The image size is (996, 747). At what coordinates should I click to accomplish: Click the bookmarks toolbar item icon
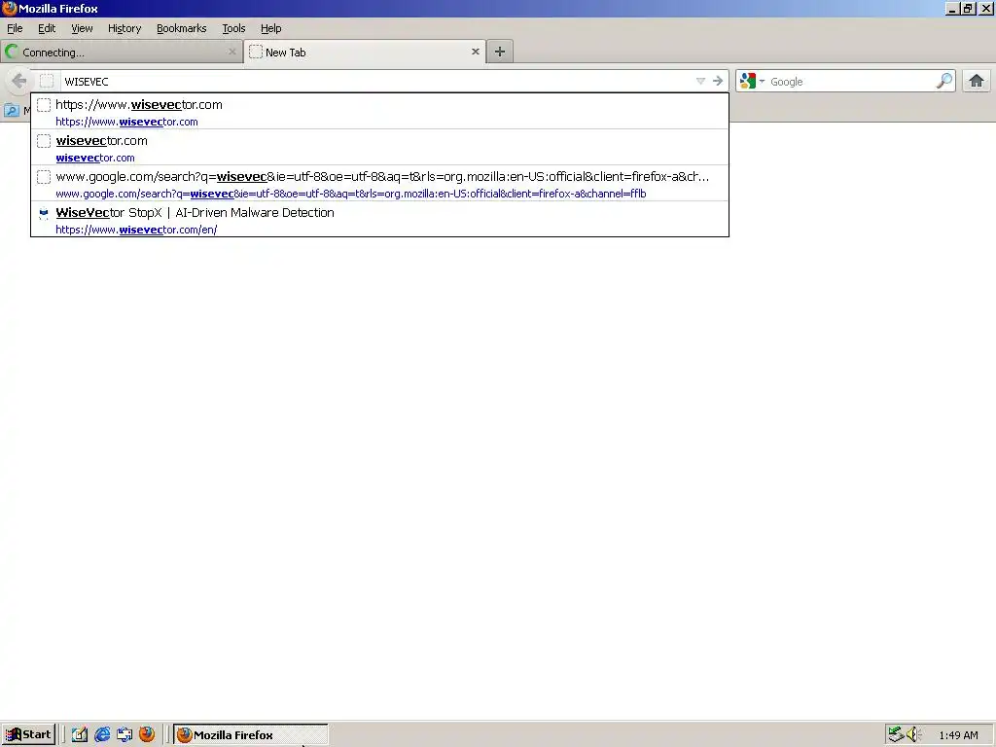[x=12, y=111]
